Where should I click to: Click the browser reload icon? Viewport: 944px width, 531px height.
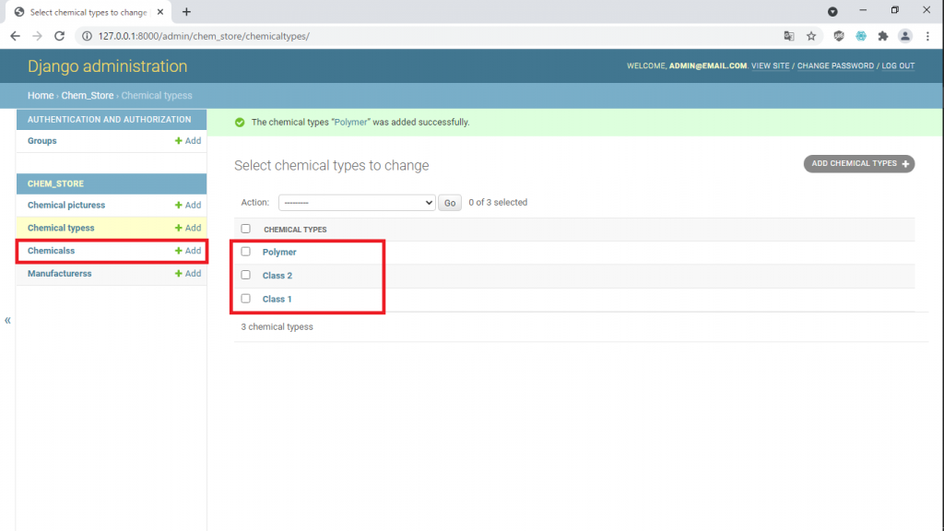point(60,36)
